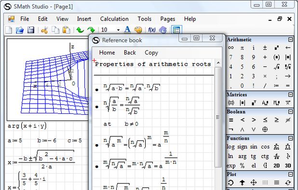Screen dimensions: 298x190
Task: Collapse the Arithmetic panel
Action: tap(290, 40)
